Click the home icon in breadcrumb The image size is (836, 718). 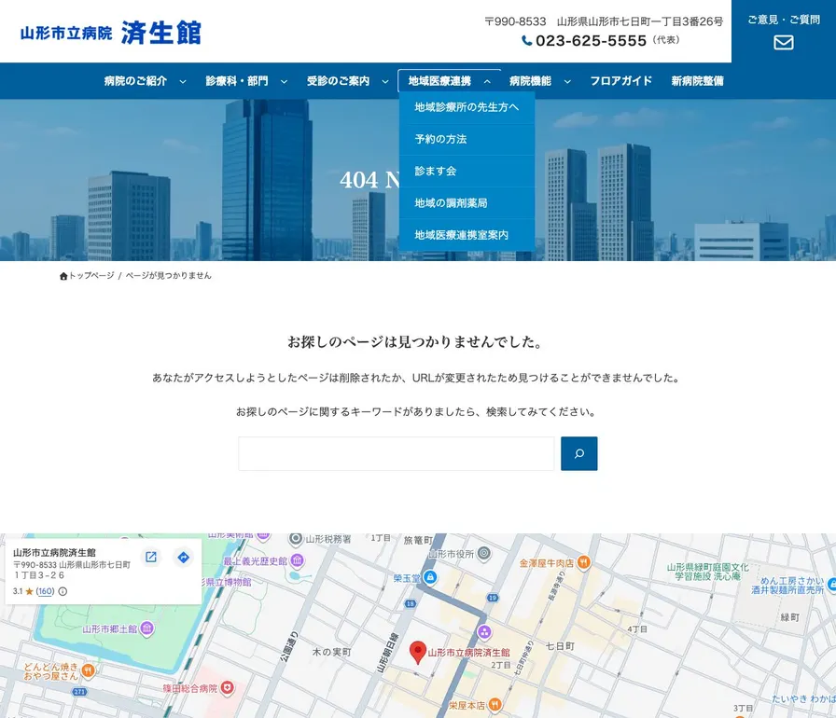pos(63,276)
